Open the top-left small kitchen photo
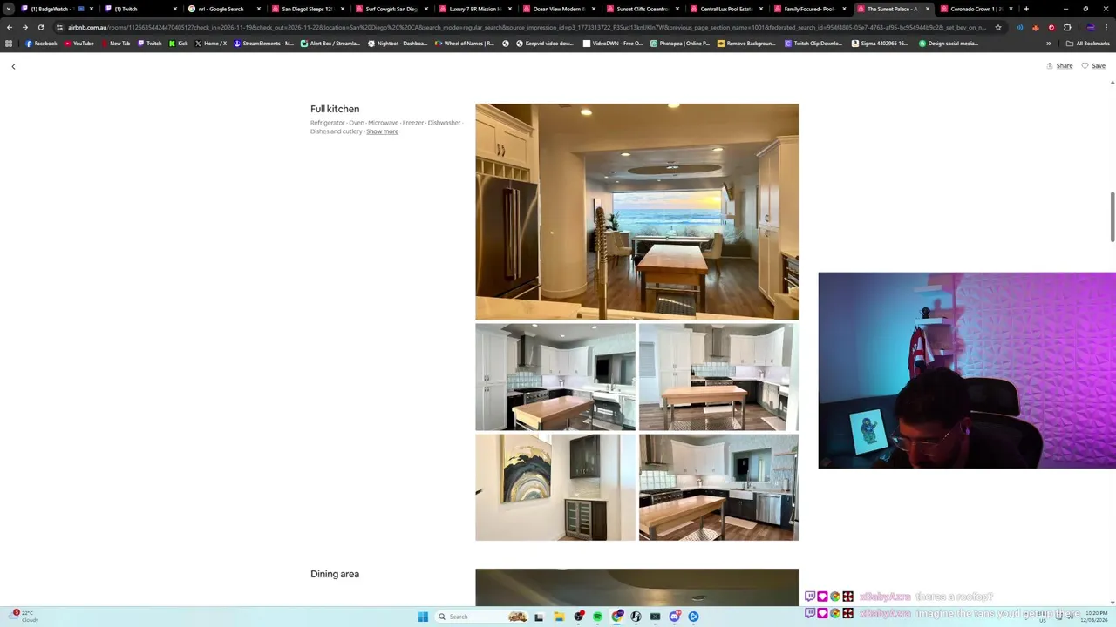The height and width of the screenshot is (627, 1116). click(x=555, y=377)
